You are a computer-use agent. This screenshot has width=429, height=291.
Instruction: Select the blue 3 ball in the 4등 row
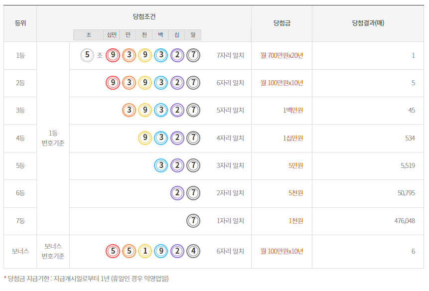pyautogui.click(x=161, y=138)
